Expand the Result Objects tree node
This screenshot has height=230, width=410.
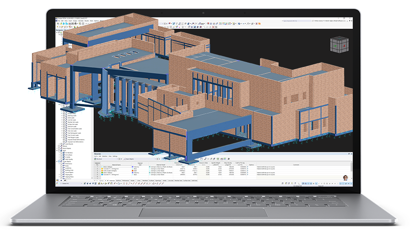(57, 148)
